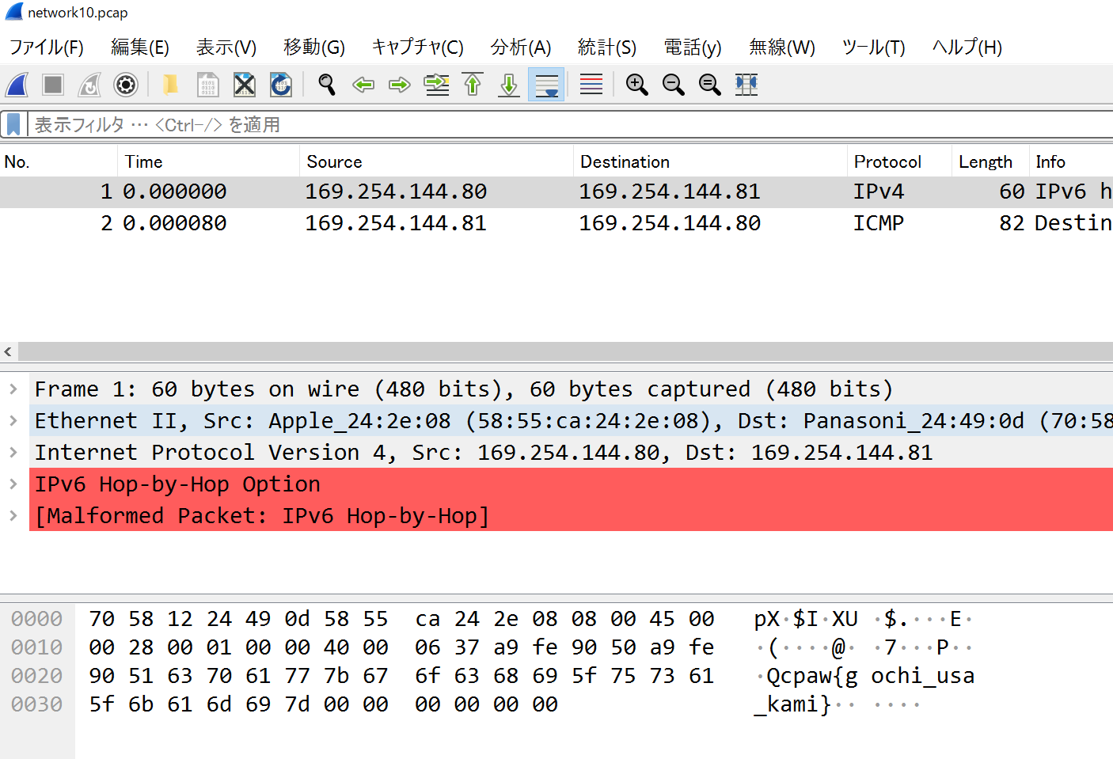Select the IPv6 Hop-by-Hop Option line

[571, 484]
